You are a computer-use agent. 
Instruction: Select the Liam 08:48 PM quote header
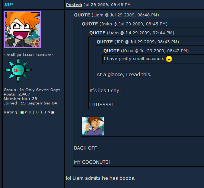117,15
